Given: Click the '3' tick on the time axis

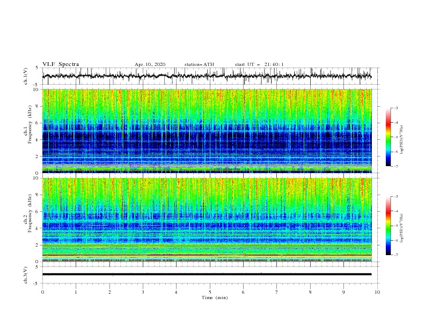Looking at the screenshot, I should coord(143,292).
